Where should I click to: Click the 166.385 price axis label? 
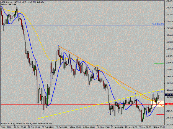click(x=169, y=42)
